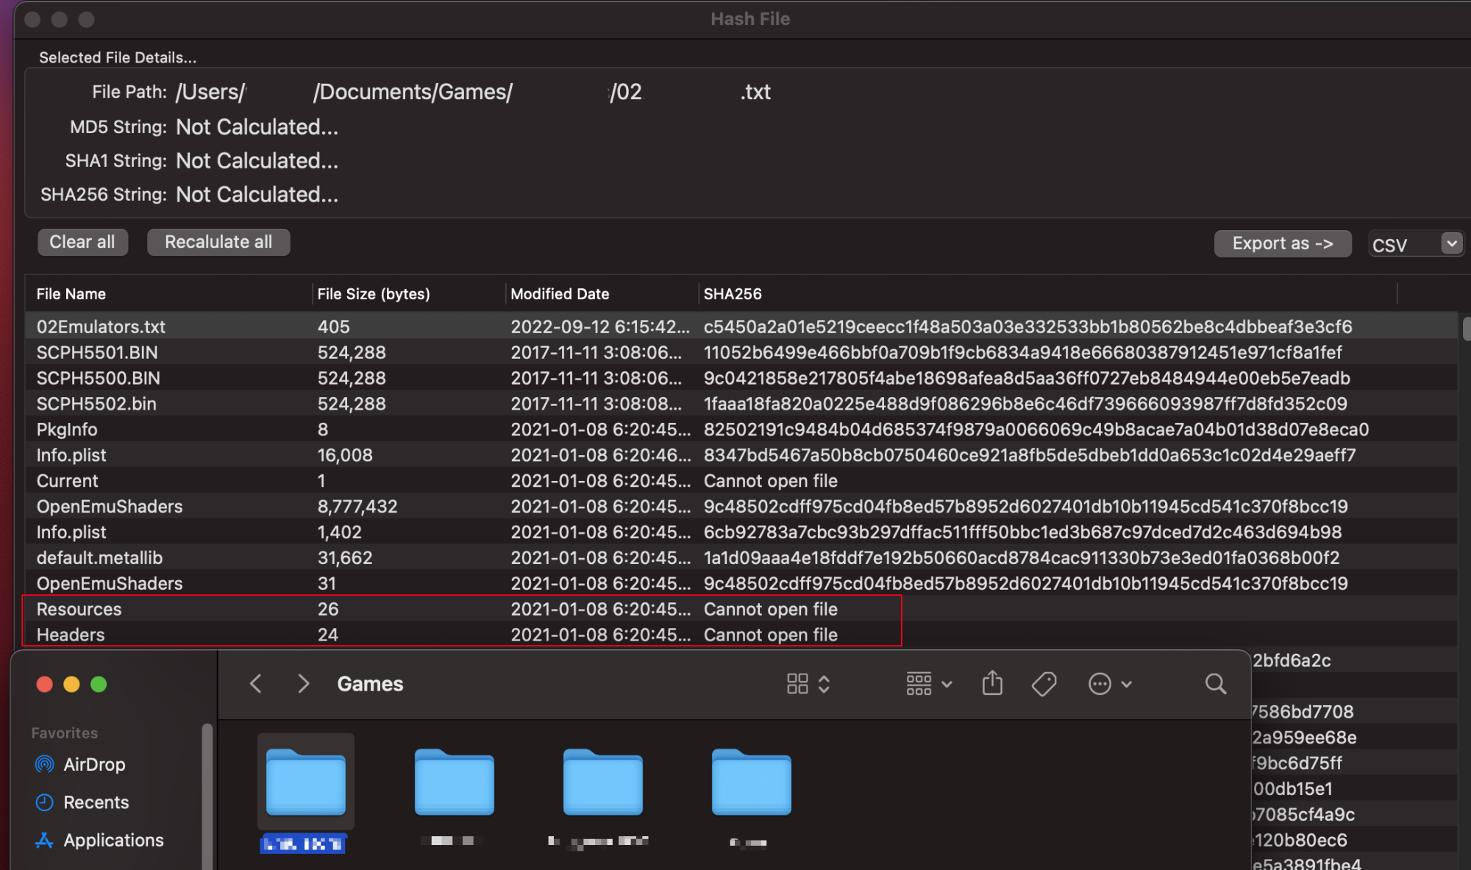Open Recents in Finder sidebar
1471x870 pixels.
(x=96, y=802)
